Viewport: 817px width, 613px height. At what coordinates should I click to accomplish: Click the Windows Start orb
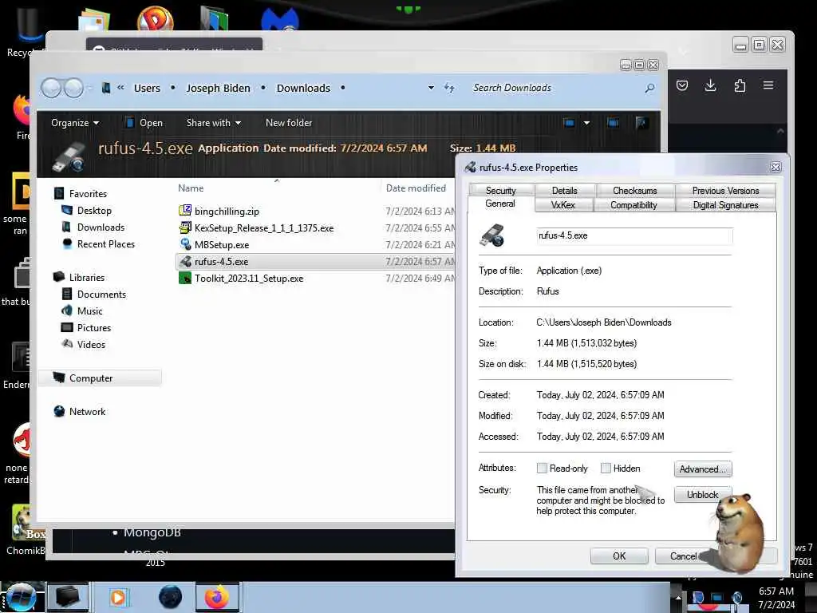21,597
